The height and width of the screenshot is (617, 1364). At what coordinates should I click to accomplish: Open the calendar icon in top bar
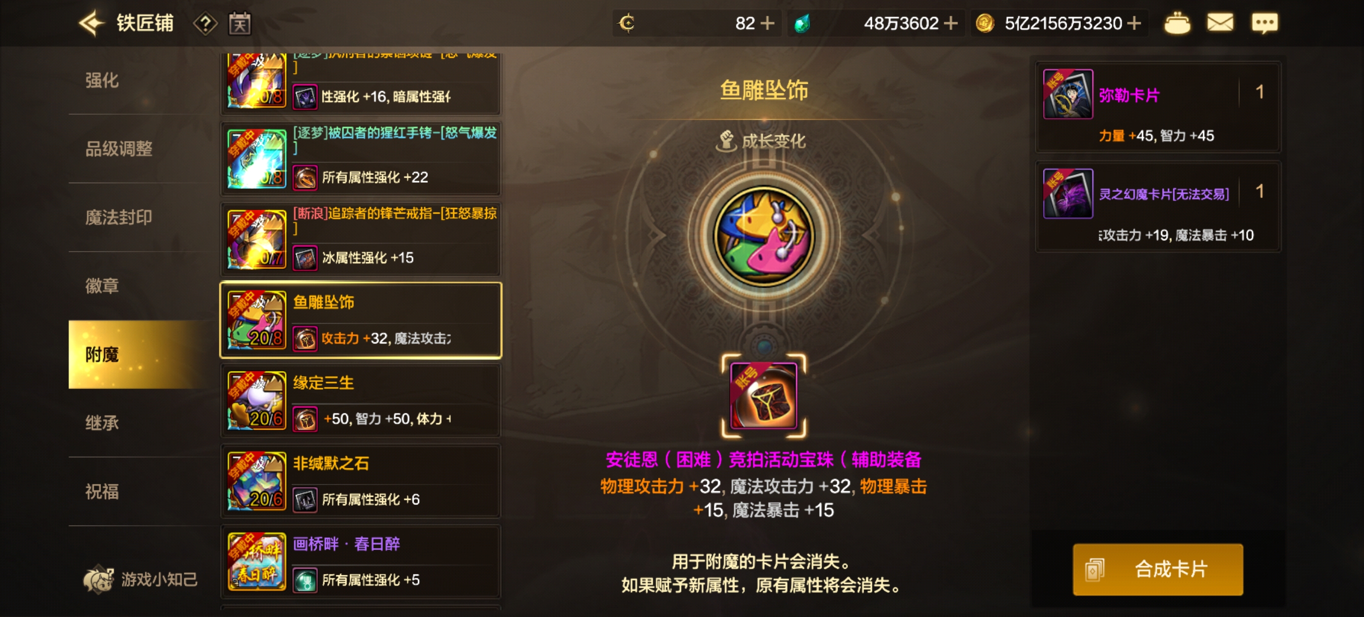click(x=240, y=23)
